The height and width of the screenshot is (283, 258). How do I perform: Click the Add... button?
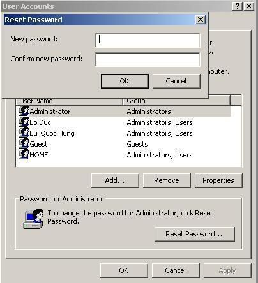[x=115, y=180]
